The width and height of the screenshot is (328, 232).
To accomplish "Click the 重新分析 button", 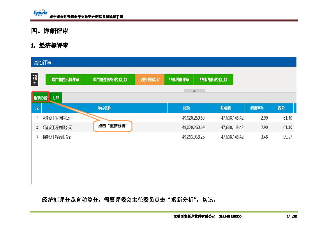I will click(40, 98).
